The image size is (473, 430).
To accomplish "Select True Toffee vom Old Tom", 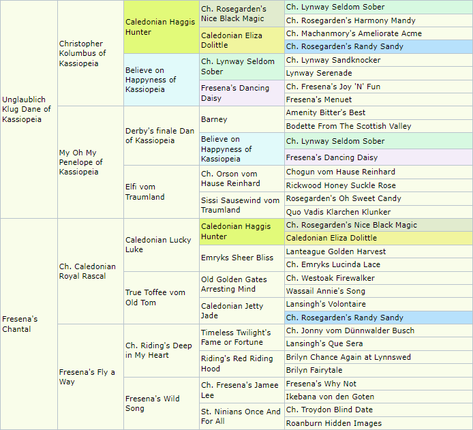I will coord(155,298).
